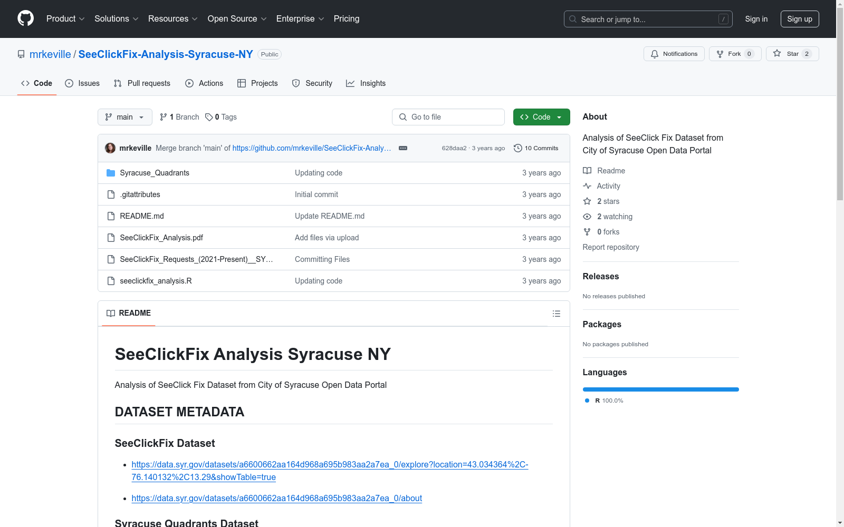The image size is (844, 527).
Task: Click the Notifications bell button
Action: click(x=674, y=54)
